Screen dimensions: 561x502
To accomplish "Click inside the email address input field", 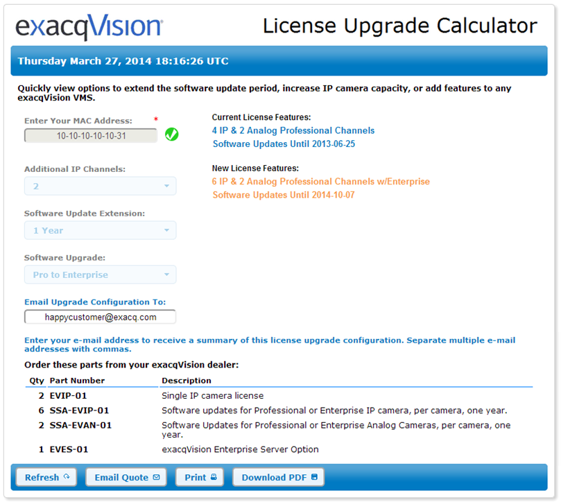I will click(100, 316).
